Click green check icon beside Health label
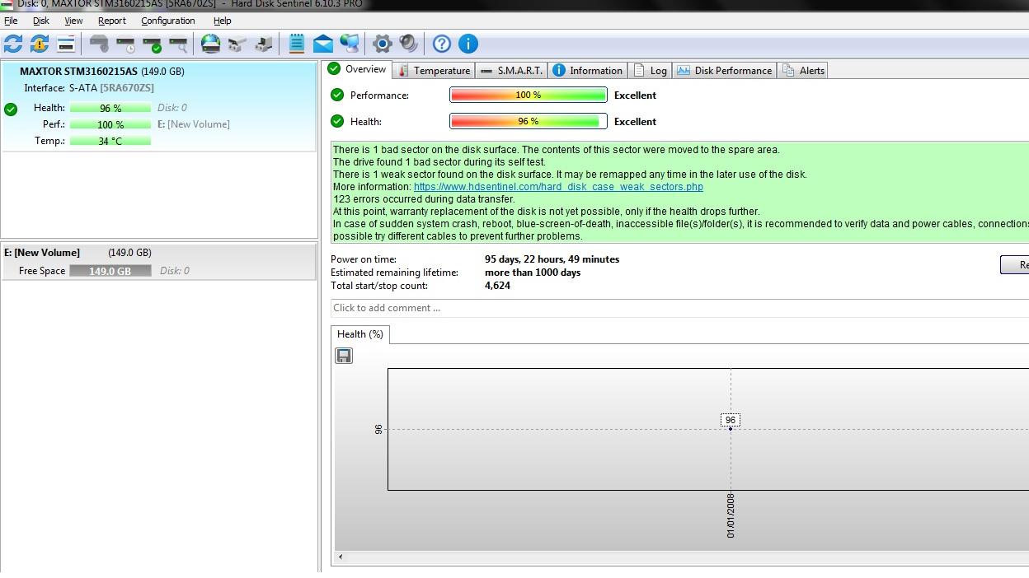 click(337, 121)
